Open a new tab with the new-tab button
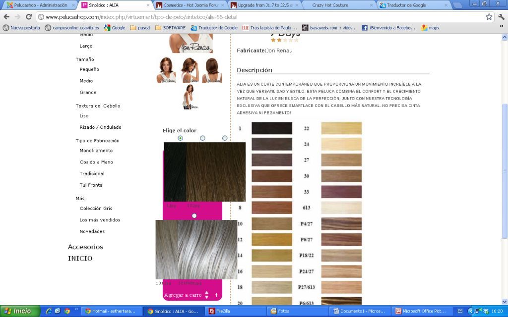 click(457, 5)
